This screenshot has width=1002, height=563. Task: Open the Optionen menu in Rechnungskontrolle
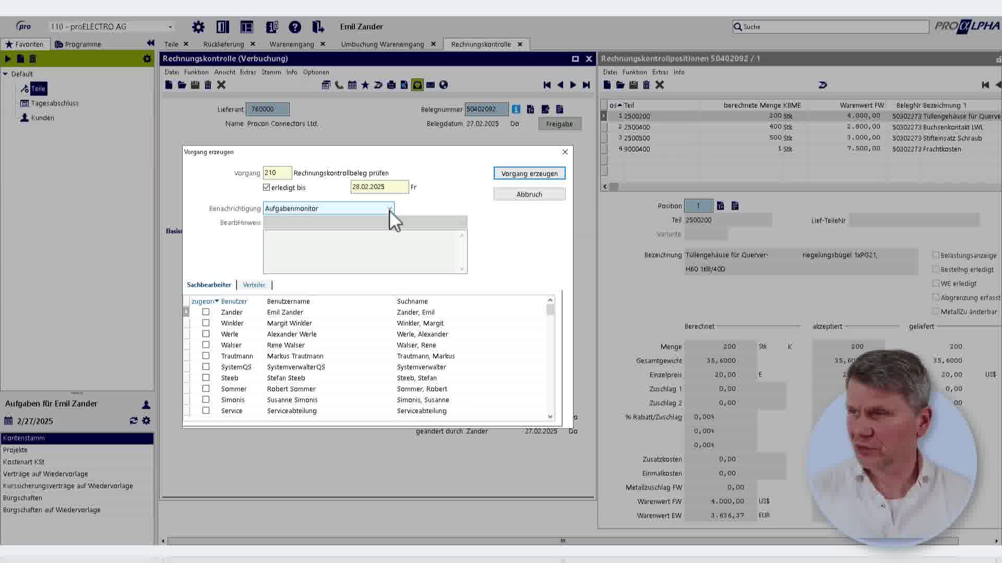point(316,72)
